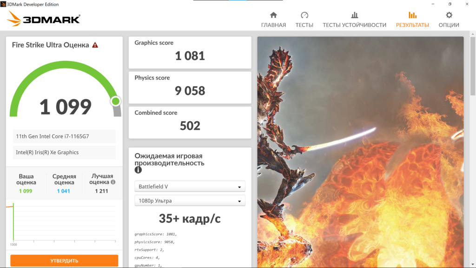Viewport: 476px width, 268px height.
Task: Click the 11th Gen Intel Core i7-1165G7 row
Action: coord(64,136)
